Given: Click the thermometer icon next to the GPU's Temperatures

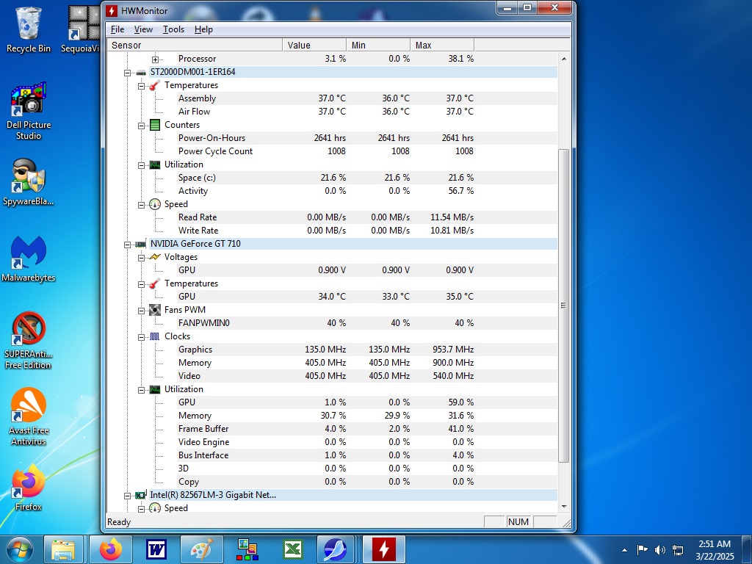Looking at the screenshot, I should pos(154,284).
